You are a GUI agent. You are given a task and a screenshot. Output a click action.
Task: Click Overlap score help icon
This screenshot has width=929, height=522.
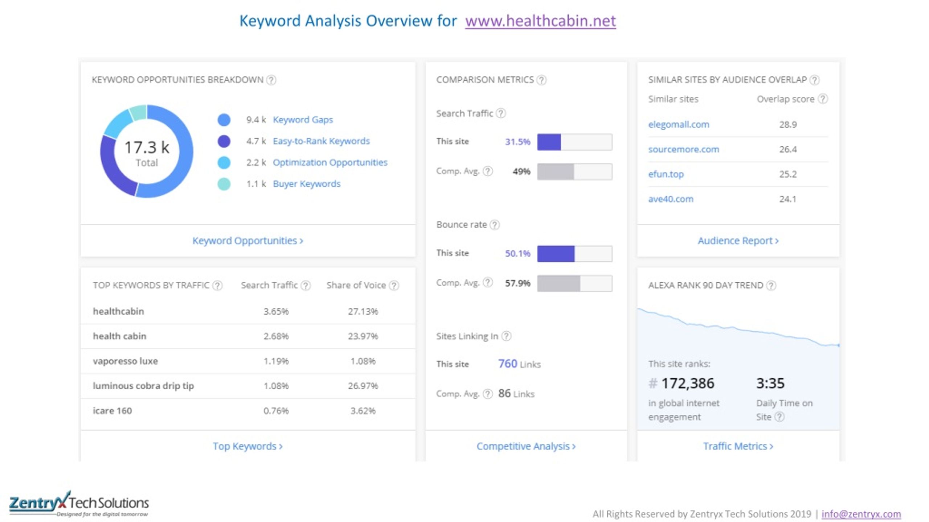tap(823, 99)
